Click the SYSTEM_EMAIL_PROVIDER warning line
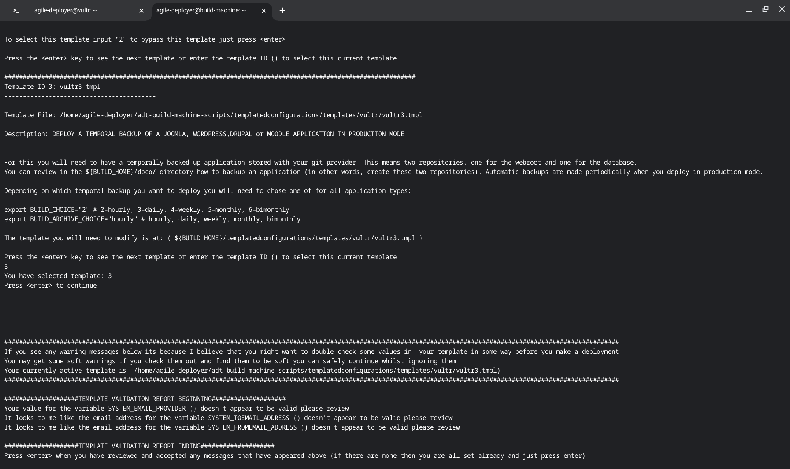 (176, 409)
